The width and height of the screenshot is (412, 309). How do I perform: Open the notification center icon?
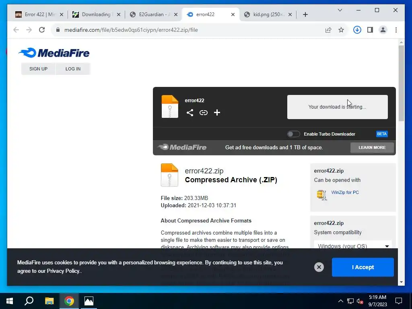pos(399,301)
